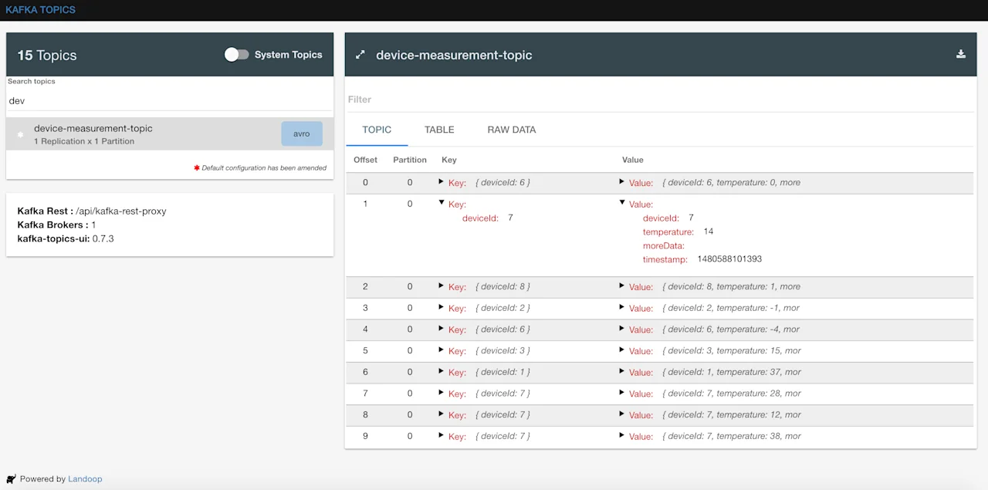
Task: Click the expand fullscreen arrows icon
Action: pyautogui.click(x=360, y=55)
